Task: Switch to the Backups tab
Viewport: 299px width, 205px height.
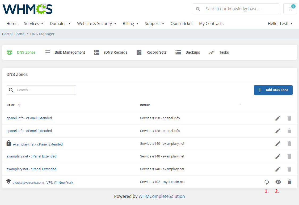Action: point(188,52)
